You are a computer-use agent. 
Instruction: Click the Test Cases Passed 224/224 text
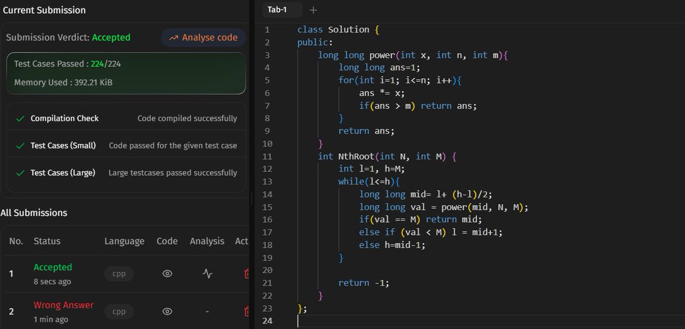[67, 64]
